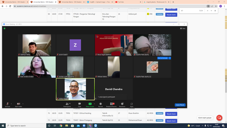
Task: Go to next find result
Action: pyautogui.click(x=211, y=11)
